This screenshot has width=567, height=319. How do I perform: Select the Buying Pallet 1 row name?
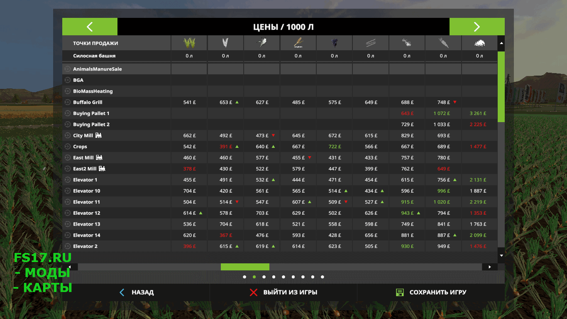click(x=91, y=113)
